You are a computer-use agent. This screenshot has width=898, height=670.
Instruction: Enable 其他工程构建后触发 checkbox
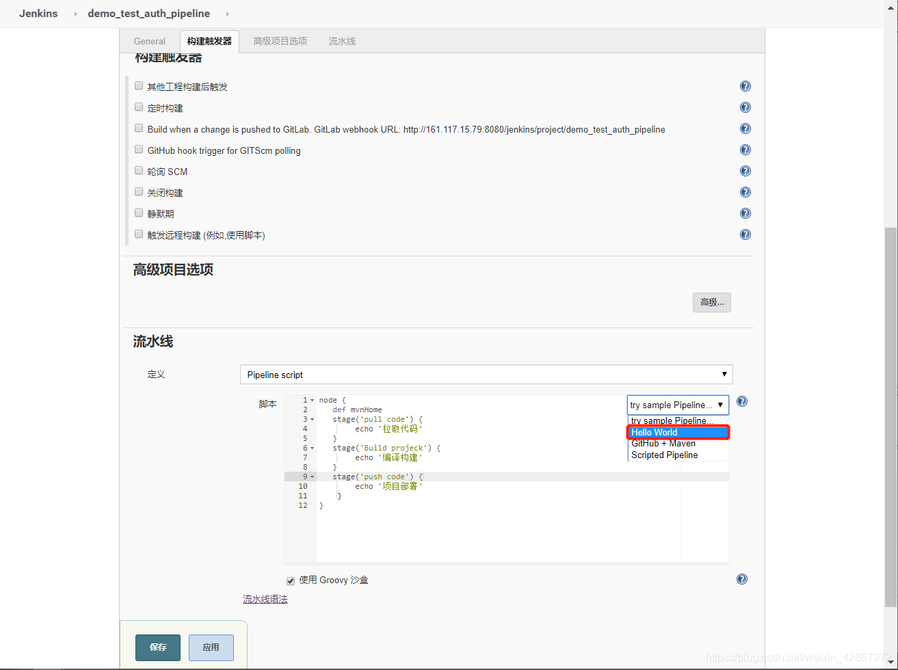click(x=139, y=86)
